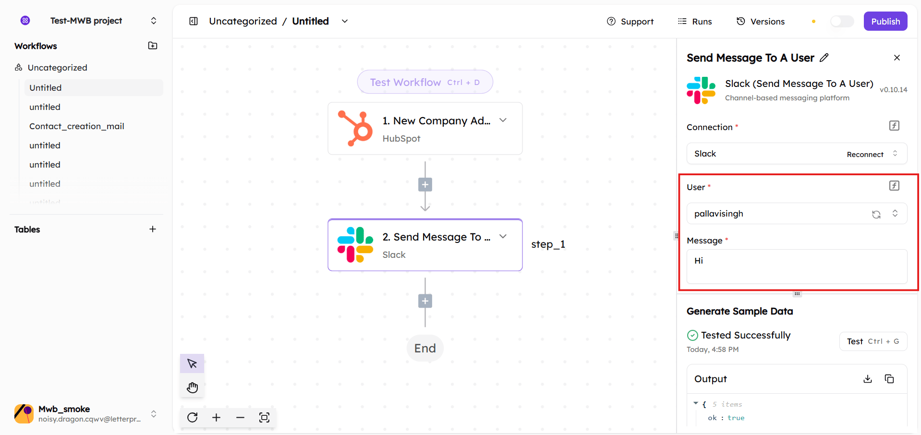
Task: Activate the hand pan tool
Action: [x=192, y=387]
